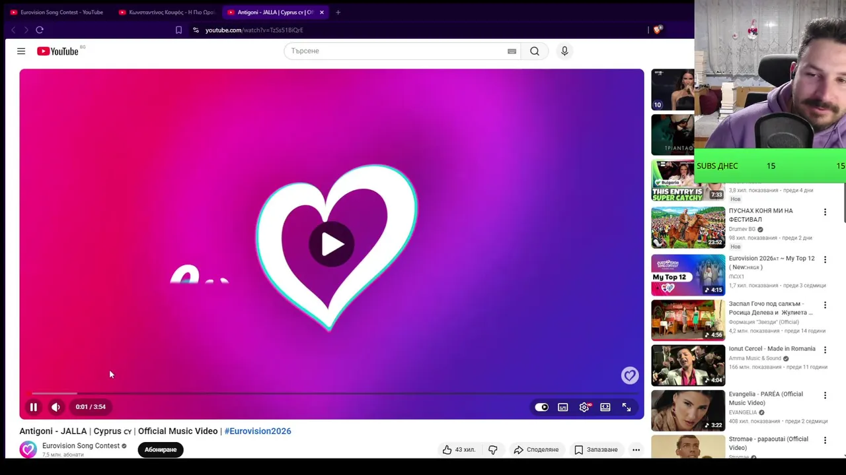Screen dimensions: 846x475
Task: Open ПУСНАХ КОНЯ МИ НА ФЕСТИВАЛ thumbnail
Action: pyautogui.click(x=688, y=228)
